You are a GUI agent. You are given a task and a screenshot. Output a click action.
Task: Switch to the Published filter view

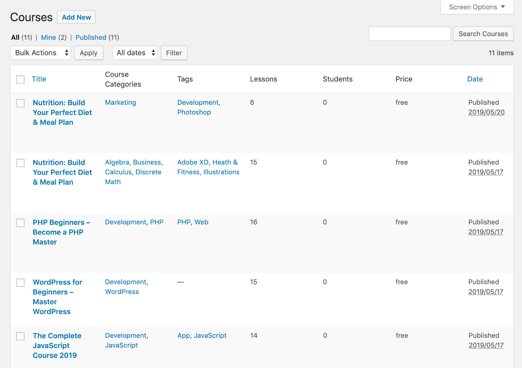pyautogui.click(x=91, y=37)
